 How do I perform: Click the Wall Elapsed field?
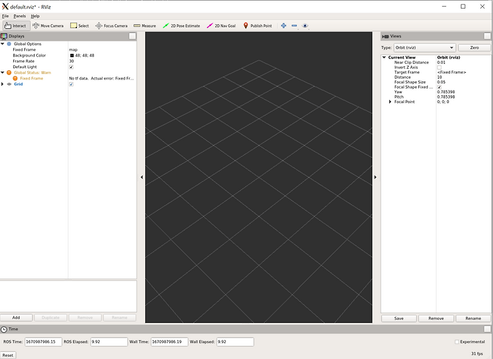click(x=235, y=342)
